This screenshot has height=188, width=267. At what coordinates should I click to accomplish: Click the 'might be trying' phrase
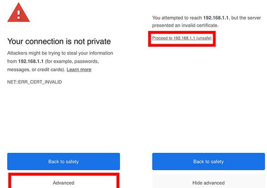[45, 53]
